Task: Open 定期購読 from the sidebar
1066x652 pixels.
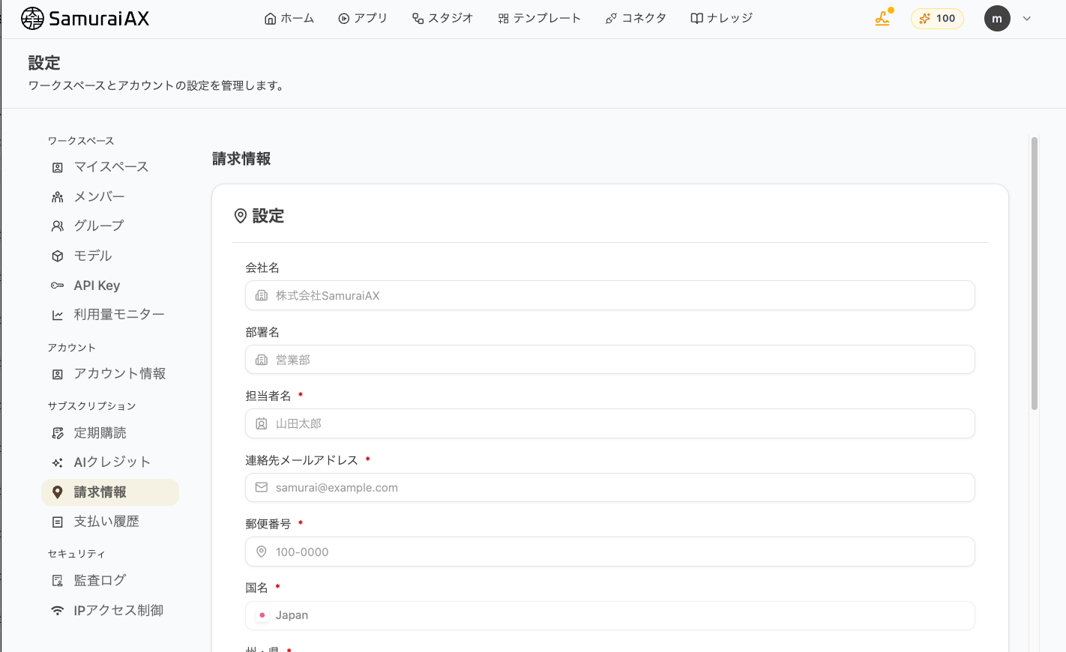Action: (110, 433)
